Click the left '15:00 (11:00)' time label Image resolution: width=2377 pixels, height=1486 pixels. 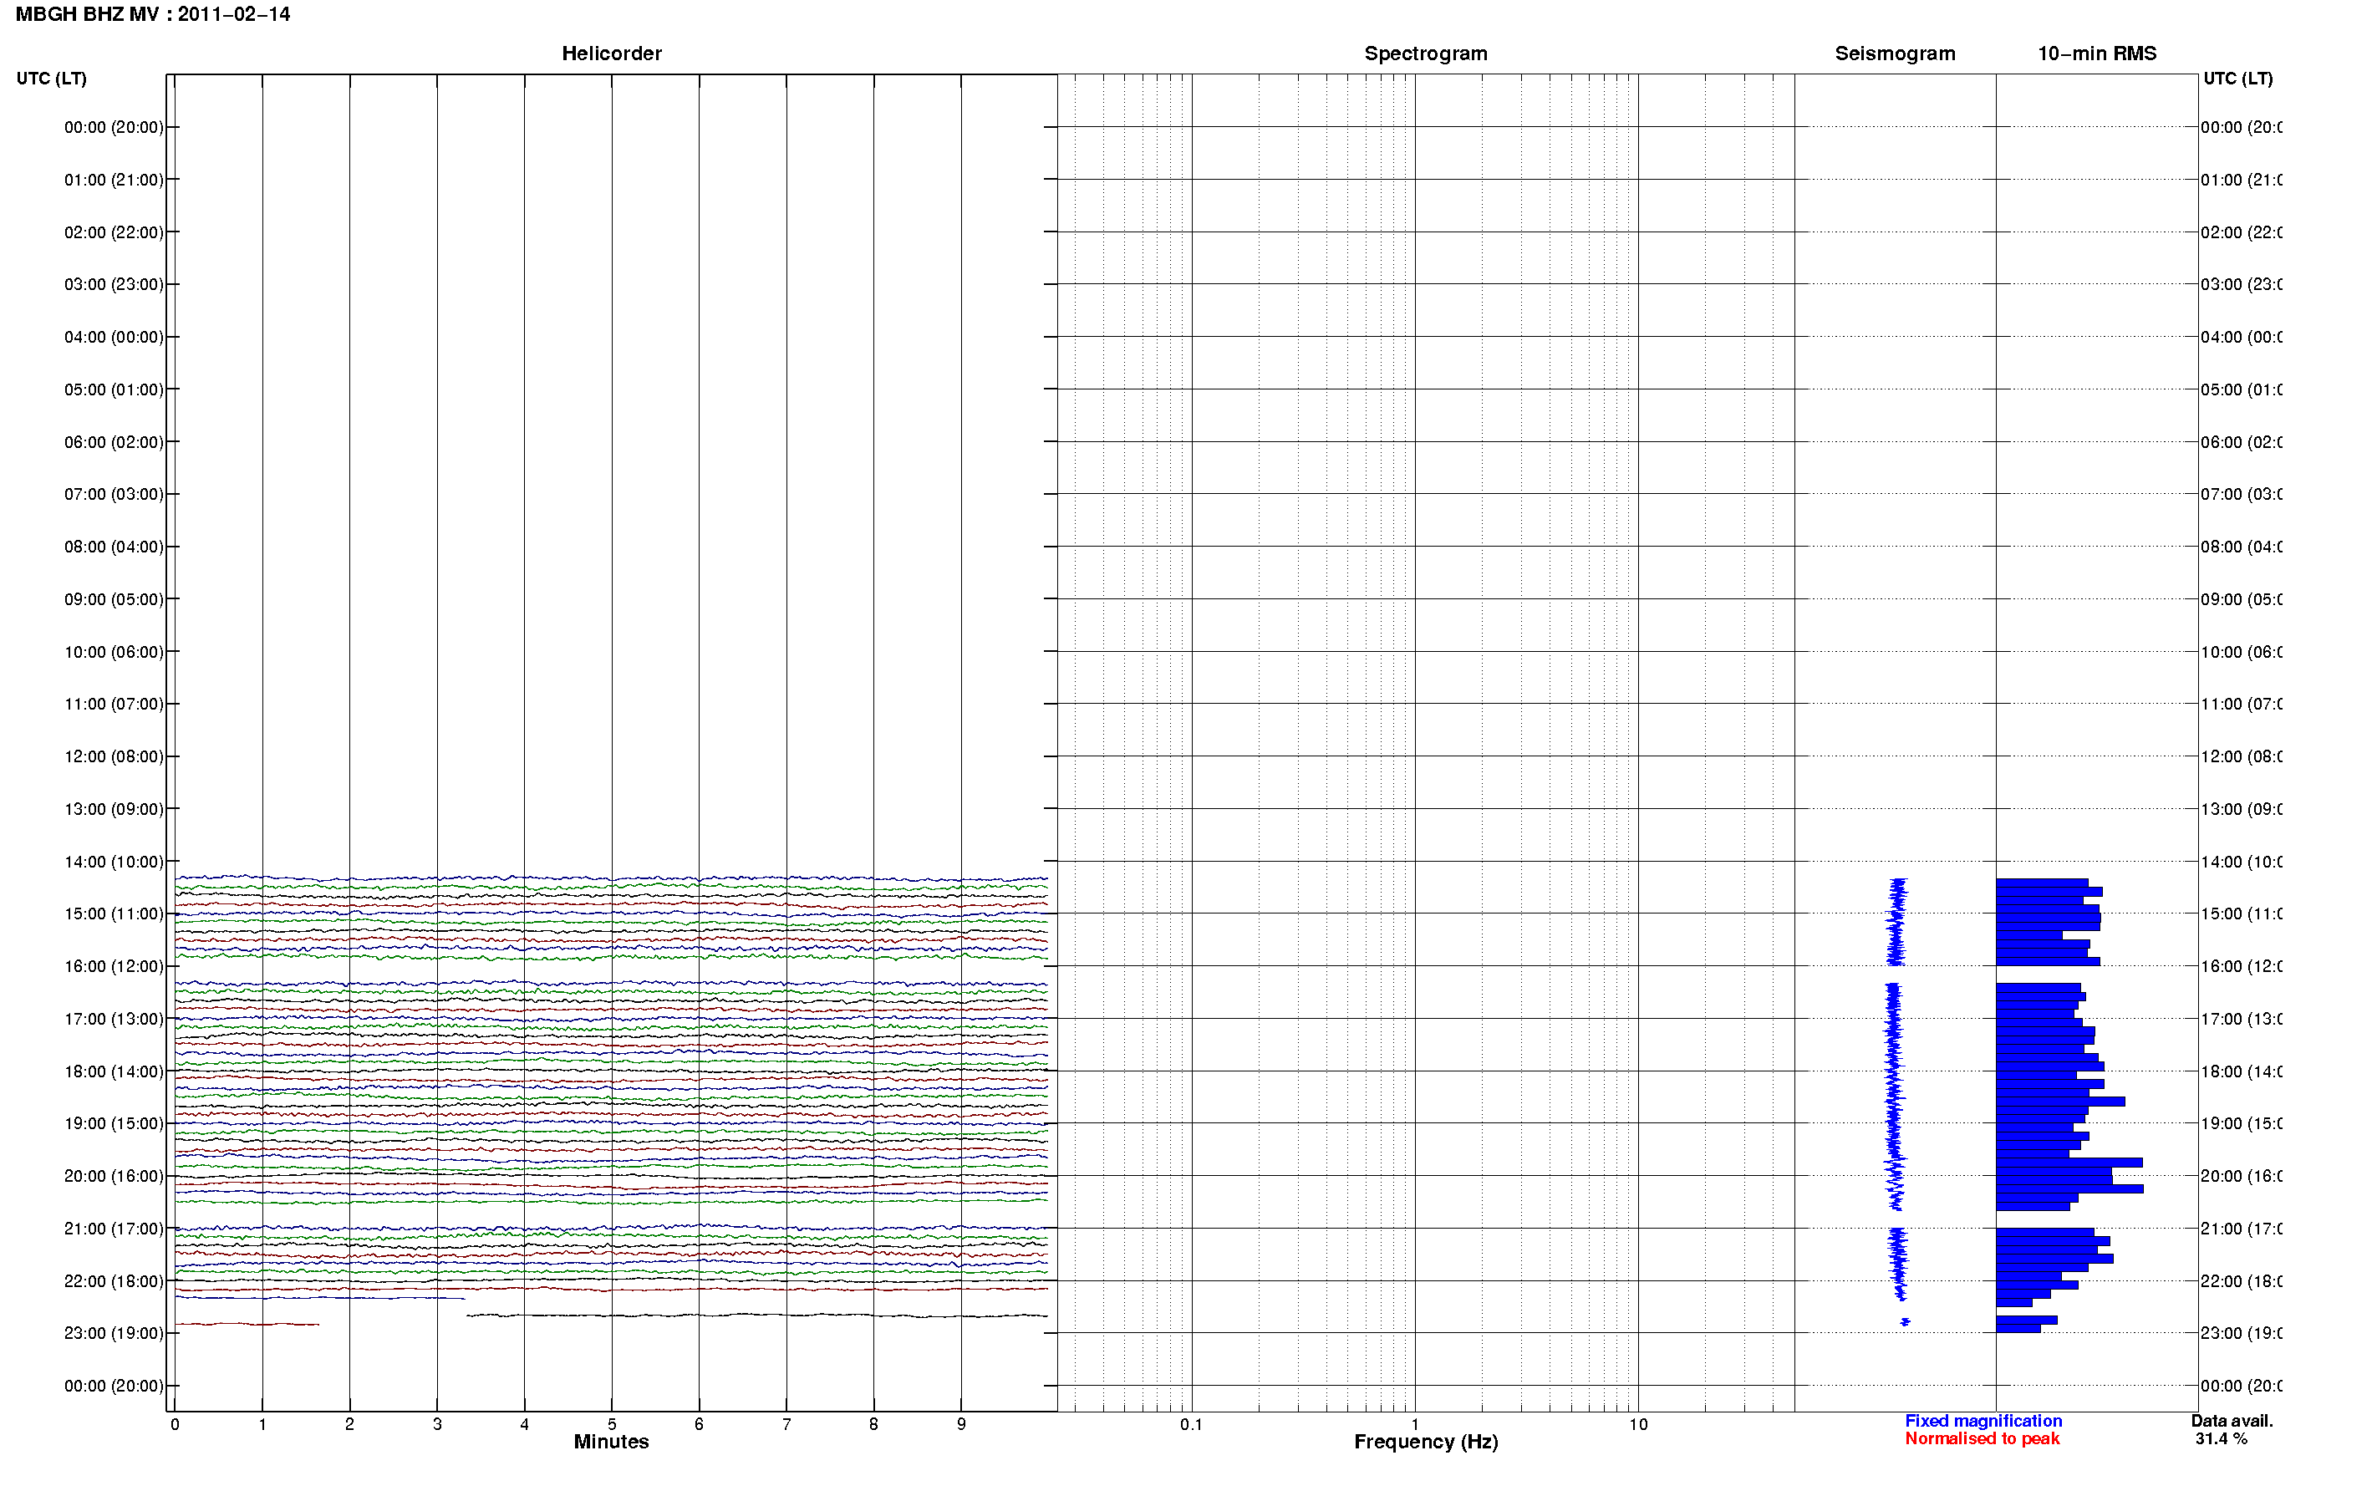click(x=114, y=914)
